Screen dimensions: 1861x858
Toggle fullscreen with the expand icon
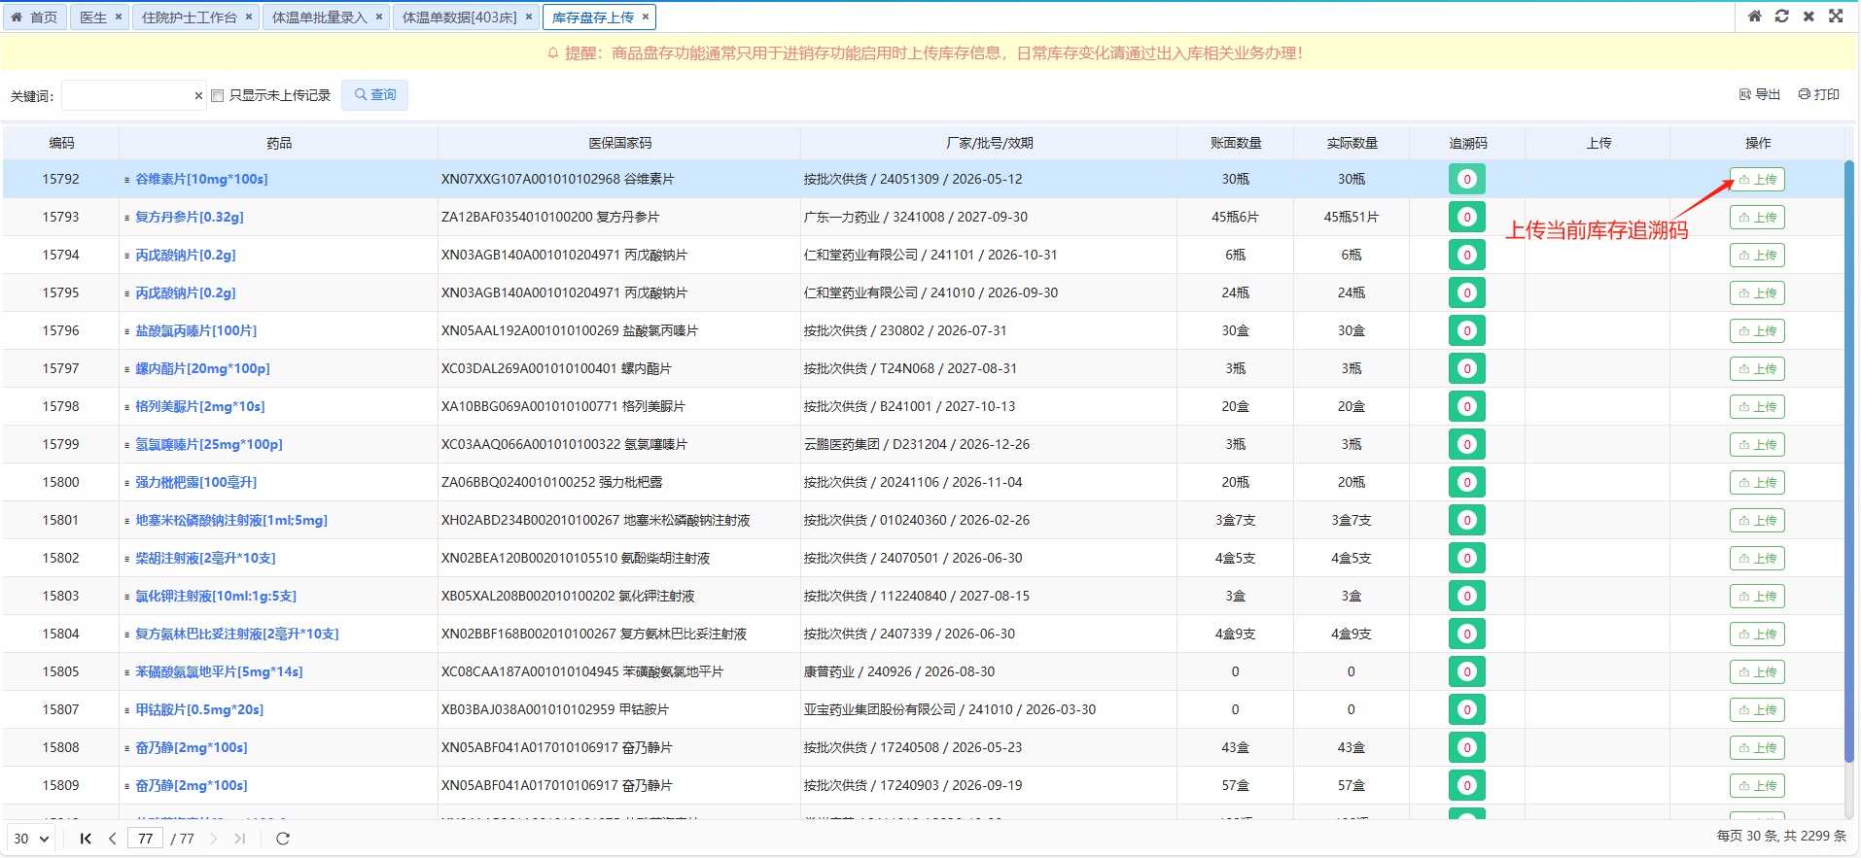coord(1836,16)
